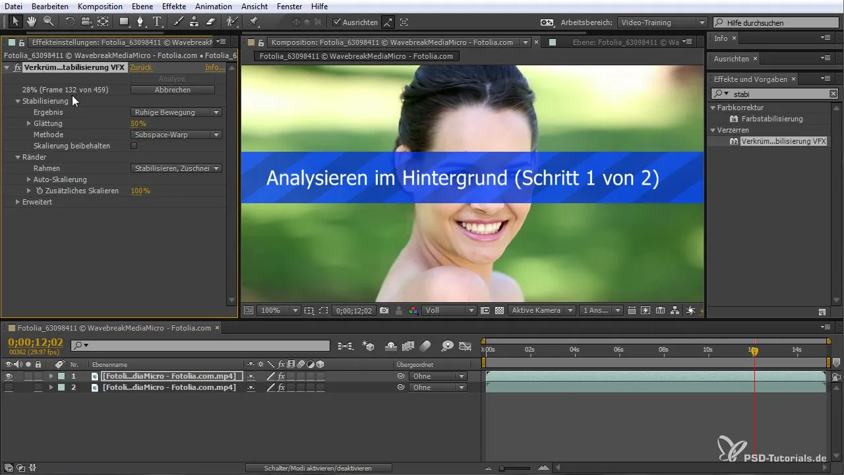844x475 pixels.
Task: Select the Pen tool
Action: [141, 22]
